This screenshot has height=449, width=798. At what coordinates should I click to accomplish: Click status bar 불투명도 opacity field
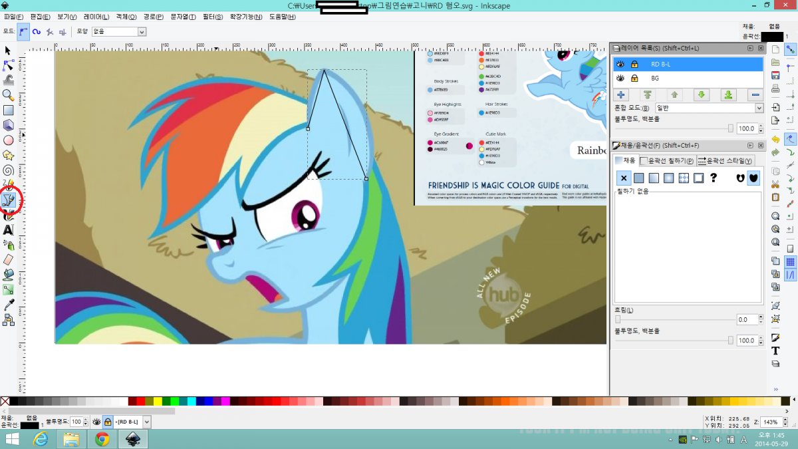click(x=76, y=422)
